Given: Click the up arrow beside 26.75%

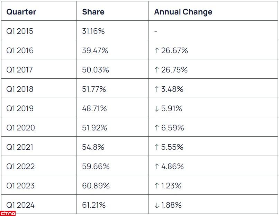Looking at the screenshot, I should pyautogui.click(x=156, y=70).
